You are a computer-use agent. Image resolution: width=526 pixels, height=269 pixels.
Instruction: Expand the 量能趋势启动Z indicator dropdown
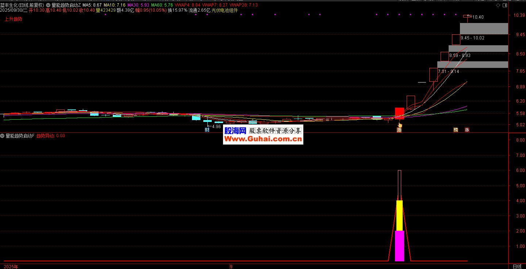48,5
